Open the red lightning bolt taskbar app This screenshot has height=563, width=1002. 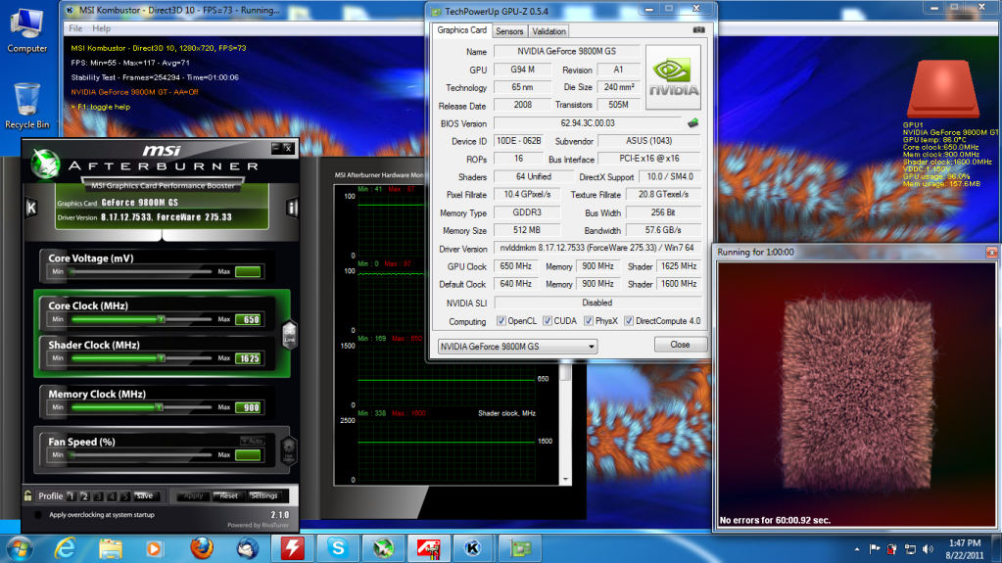292,548
